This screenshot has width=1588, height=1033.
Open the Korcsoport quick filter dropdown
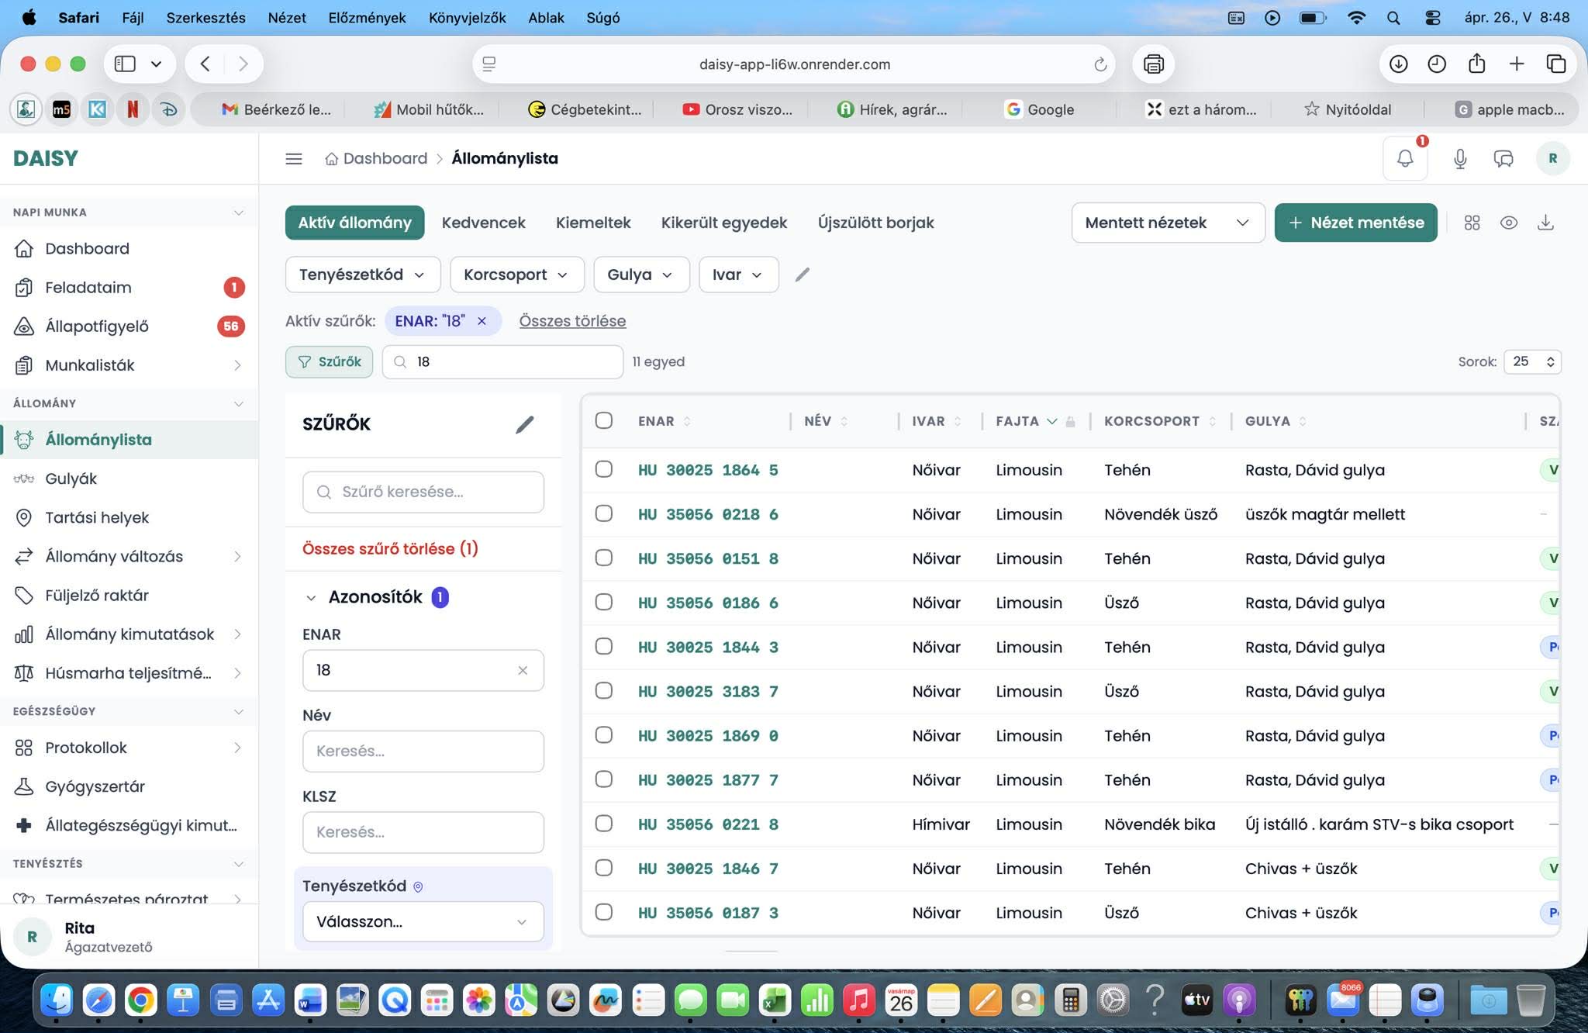(516, 275)
